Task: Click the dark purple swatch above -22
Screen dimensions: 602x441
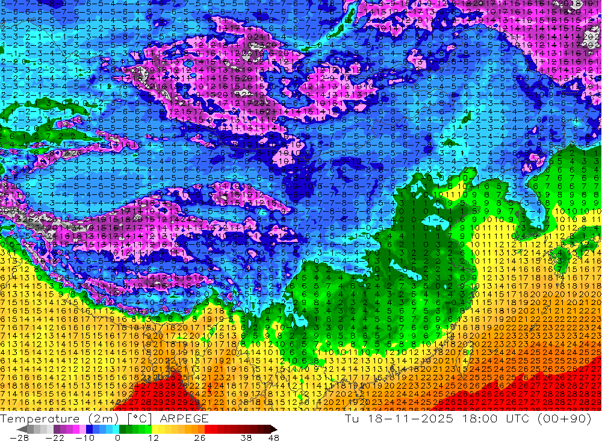Action: 57,429
